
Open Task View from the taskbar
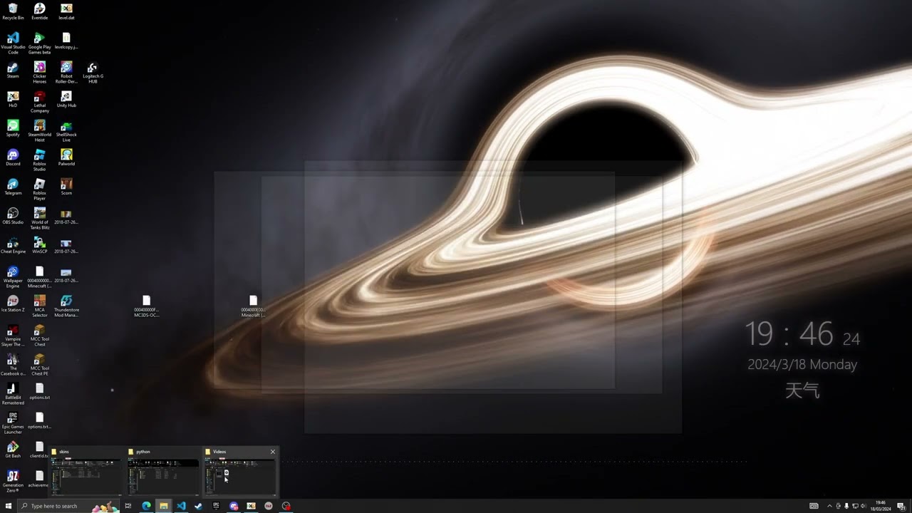(128, 506)
